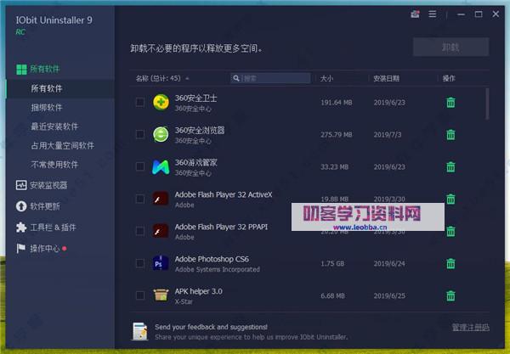Viewport: 510px width, 354px height.
Task: Sort list by 安装日期 column header
Action: point(387,79)
